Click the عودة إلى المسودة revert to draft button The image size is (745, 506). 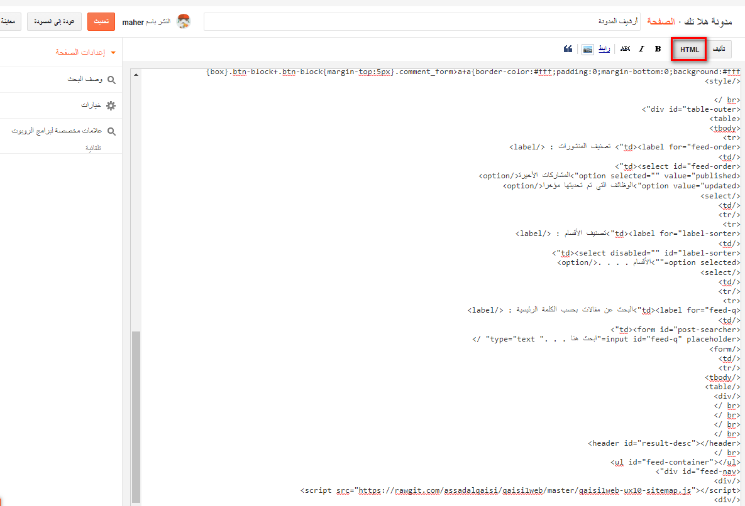[55, 21]
